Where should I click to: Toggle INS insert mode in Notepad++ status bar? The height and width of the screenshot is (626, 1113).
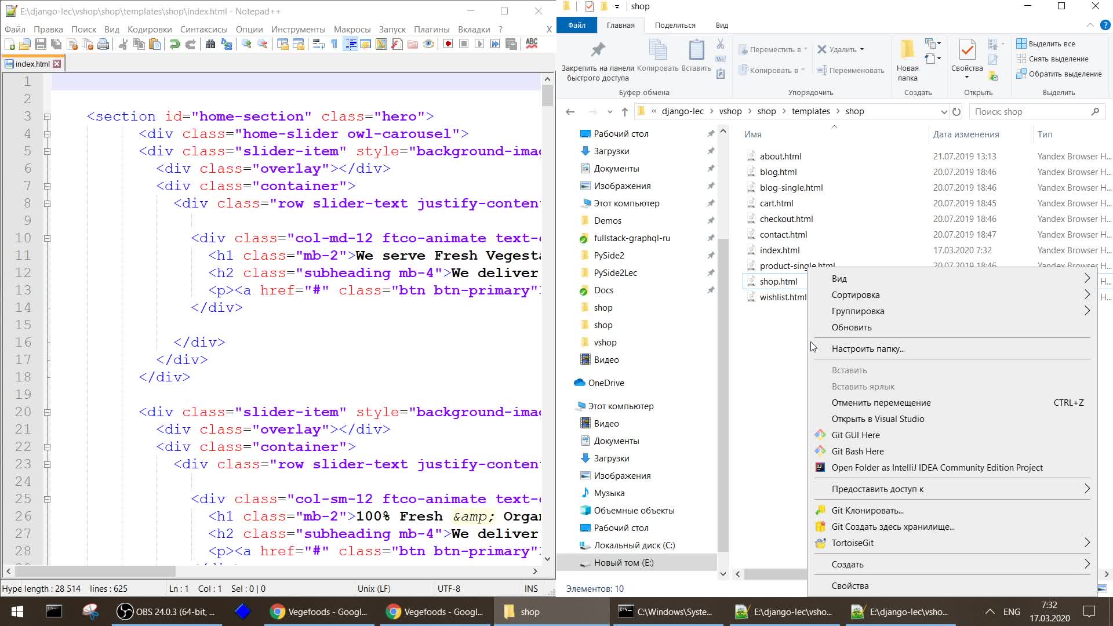(x=531, y=588)
